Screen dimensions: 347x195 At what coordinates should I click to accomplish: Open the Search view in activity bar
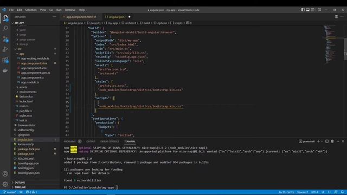pyautogui.click(x=5, y=28)
